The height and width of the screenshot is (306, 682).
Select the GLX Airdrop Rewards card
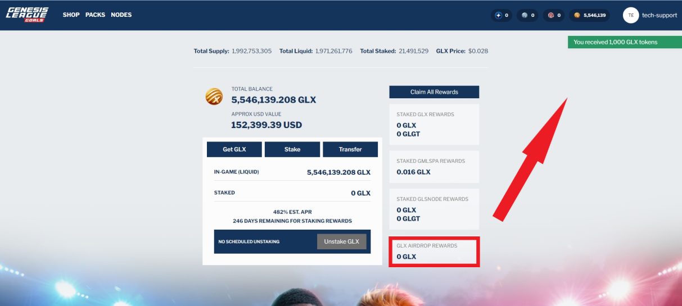point(434,252)
